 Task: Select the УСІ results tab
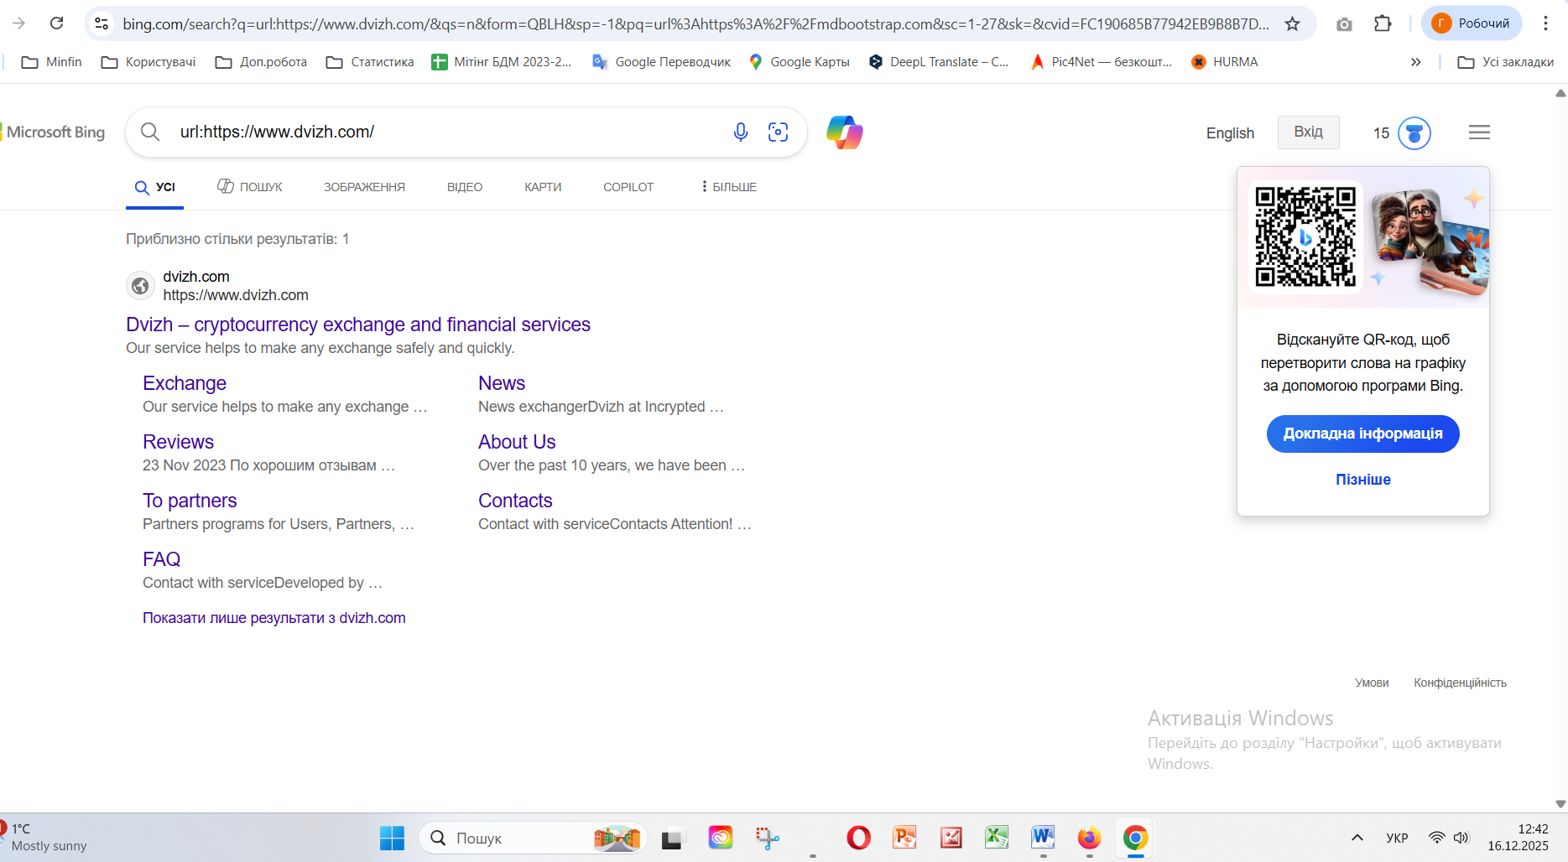point(155,187)
